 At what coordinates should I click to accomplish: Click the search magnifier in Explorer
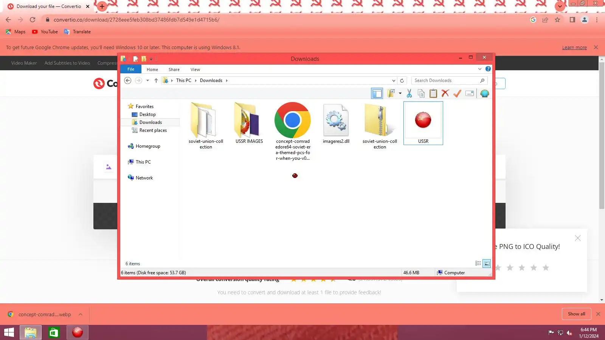coord(482,80)
